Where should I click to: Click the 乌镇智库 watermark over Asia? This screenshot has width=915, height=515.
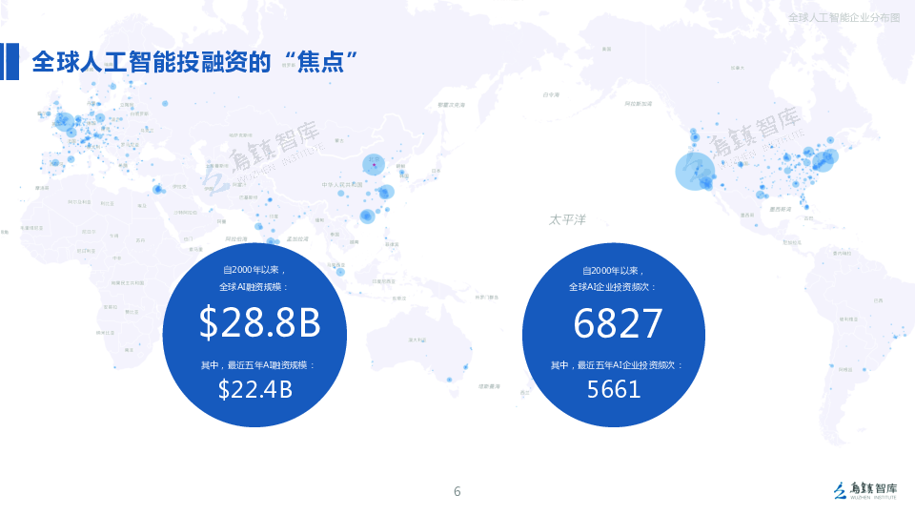pyautogui.click(x=264, y=154)
